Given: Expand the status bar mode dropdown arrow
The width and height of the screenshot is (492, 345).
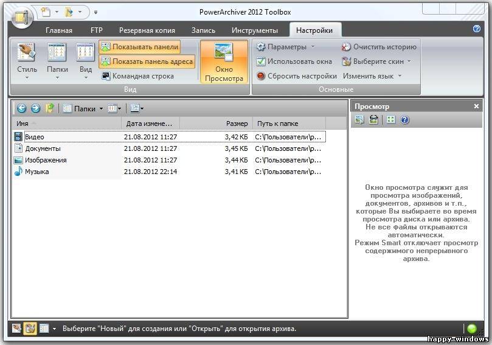Looking at the screenshot, I should (x=54, y=329).
